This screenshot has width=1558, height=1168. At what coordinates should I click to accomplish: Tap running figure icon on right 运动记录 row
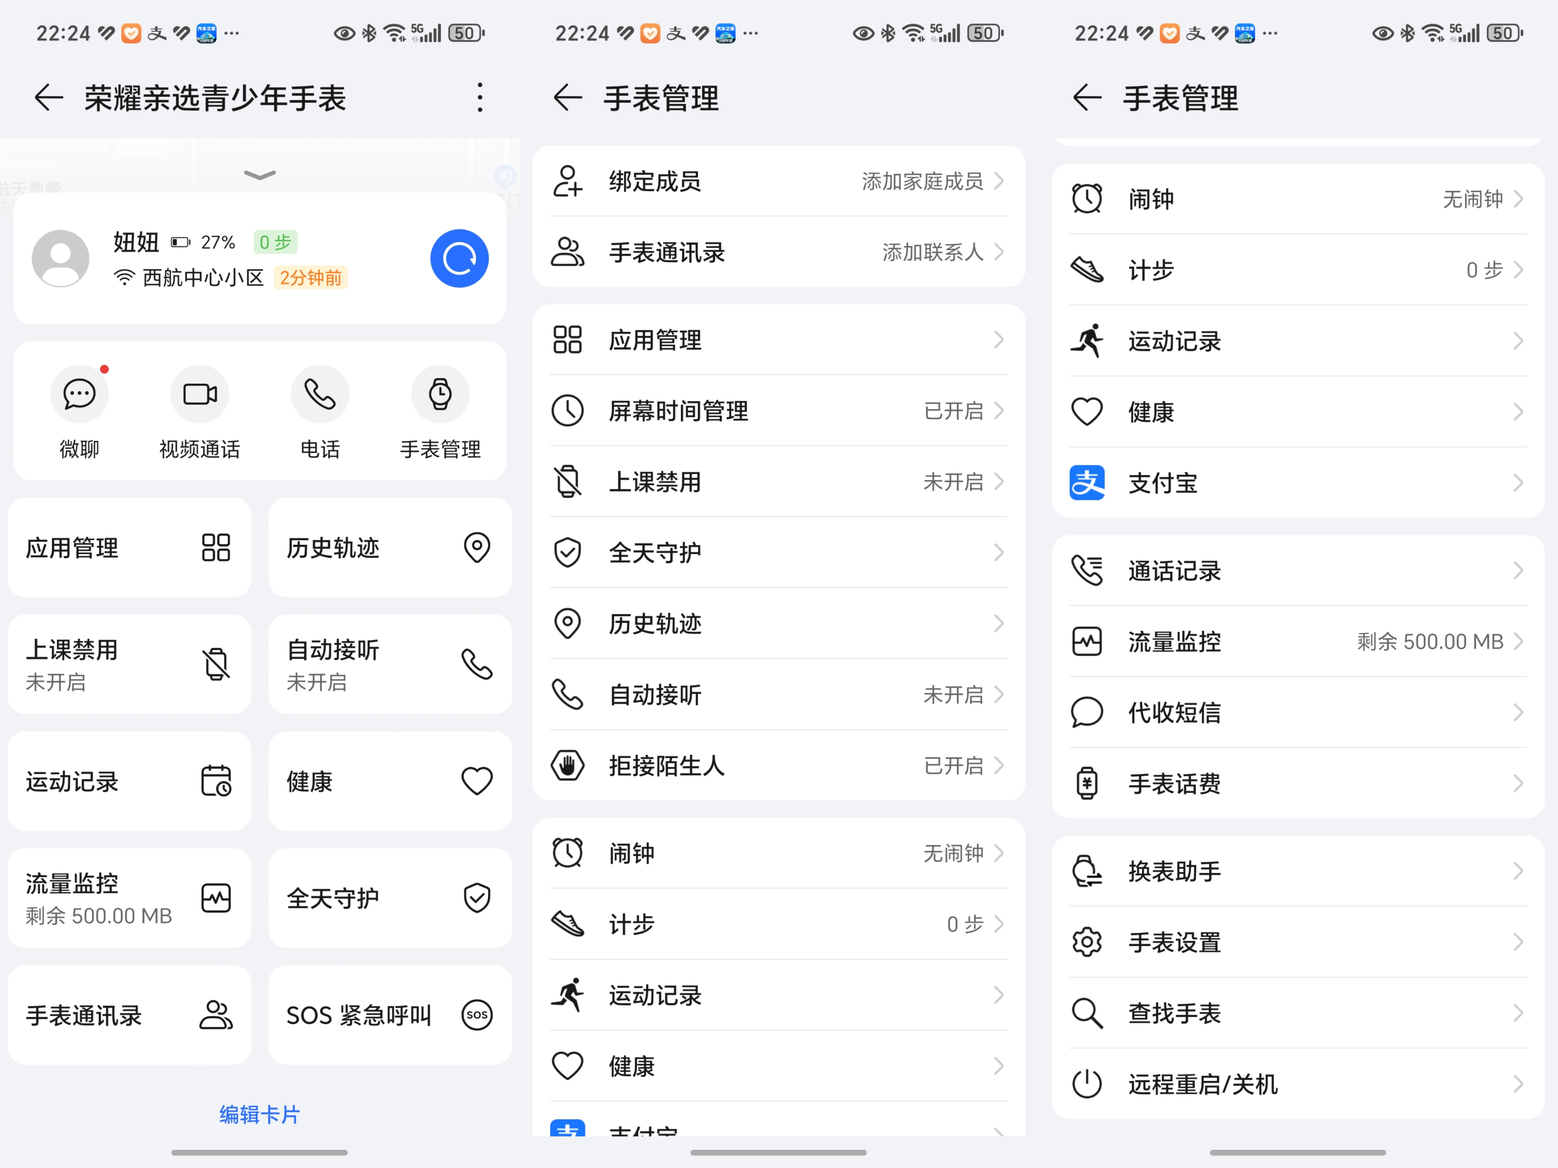[1087, 341]
